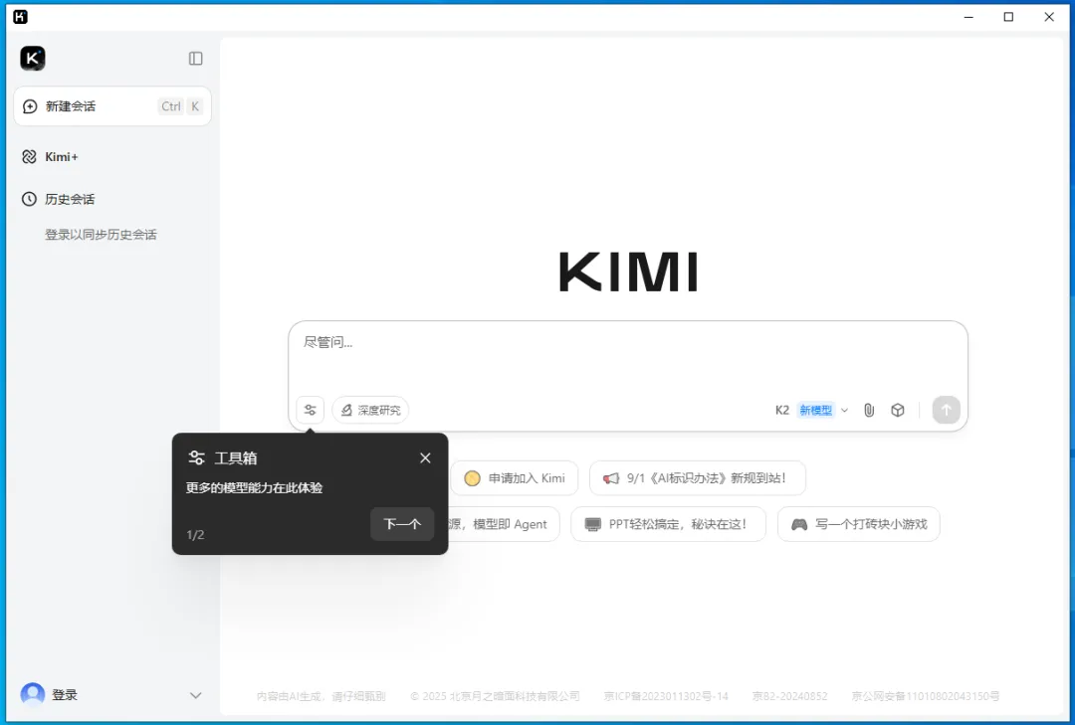The height and width of the screenshot is (725, 1075).
Task: Click © 2025 北京月之暗面科技有限公司 text
Action: point(495,696)
